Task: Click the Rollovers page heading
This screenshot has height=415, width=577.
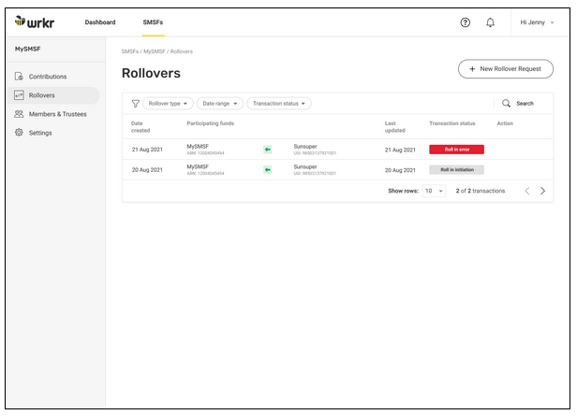Action: click(151, 73)
